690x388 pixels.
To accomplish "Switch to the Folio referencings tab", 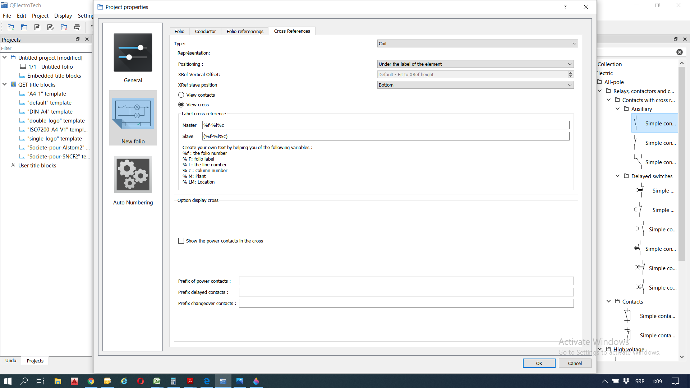I will (x=245, y=31).
